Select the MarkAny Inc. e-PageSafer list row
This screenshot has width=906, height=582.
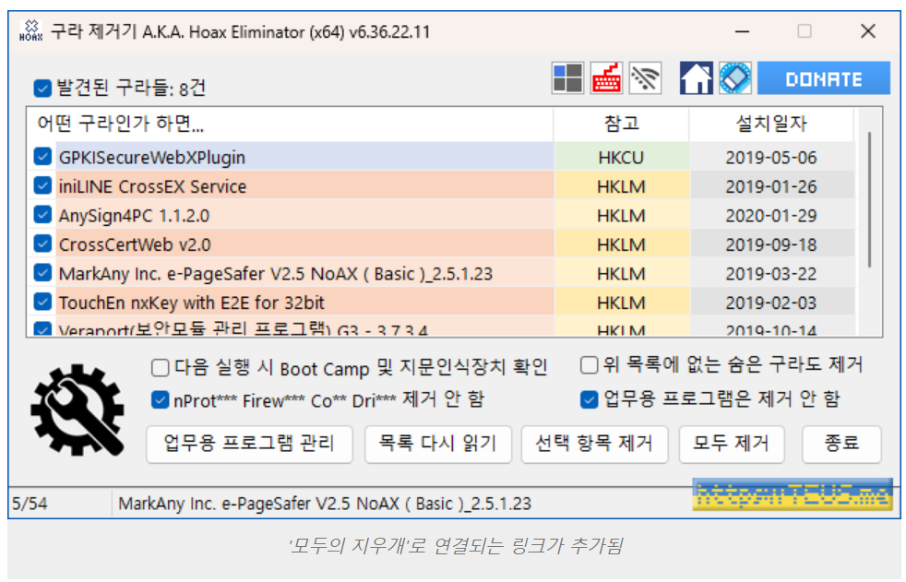click(305, 272)
